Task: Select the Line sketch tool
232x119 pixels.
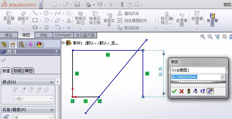Action: [x=35, y=13]
